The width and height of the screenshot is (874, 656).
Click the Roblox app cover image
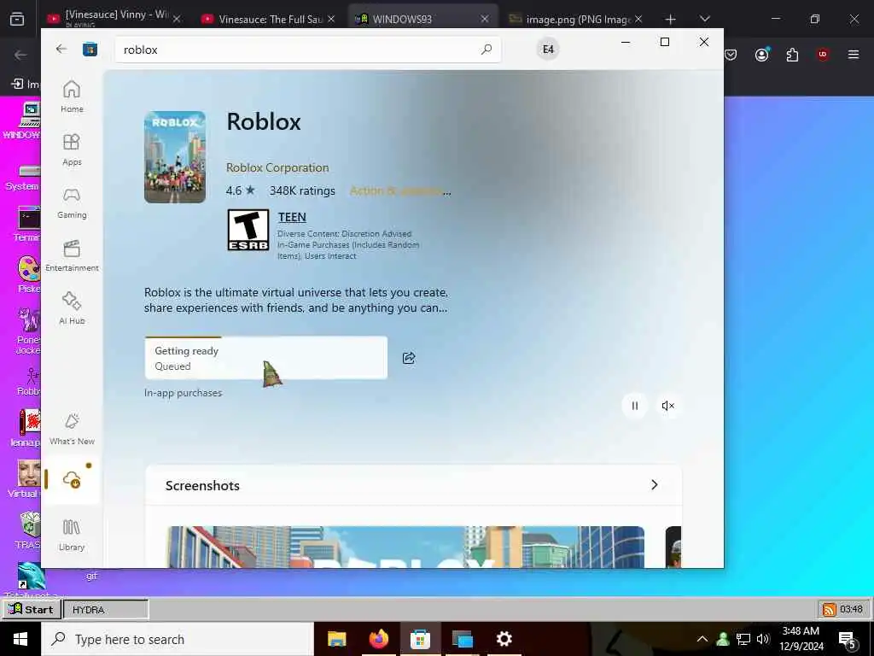tap(175, 157)
